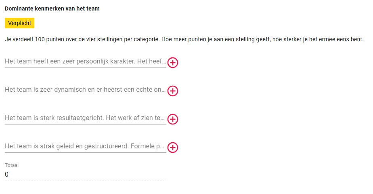Increase points for the 'sterk resultaatgericht' statement
Screen dimensions: 373x194
point(173,119)
